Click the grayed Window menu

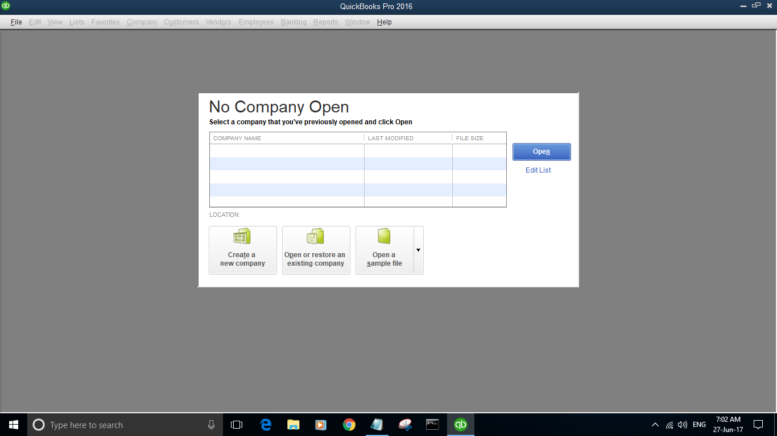(x=358, y=22)
